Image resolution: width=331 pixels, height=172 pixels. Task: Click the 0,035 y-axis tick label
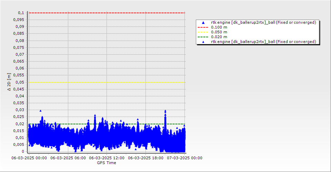19,103
